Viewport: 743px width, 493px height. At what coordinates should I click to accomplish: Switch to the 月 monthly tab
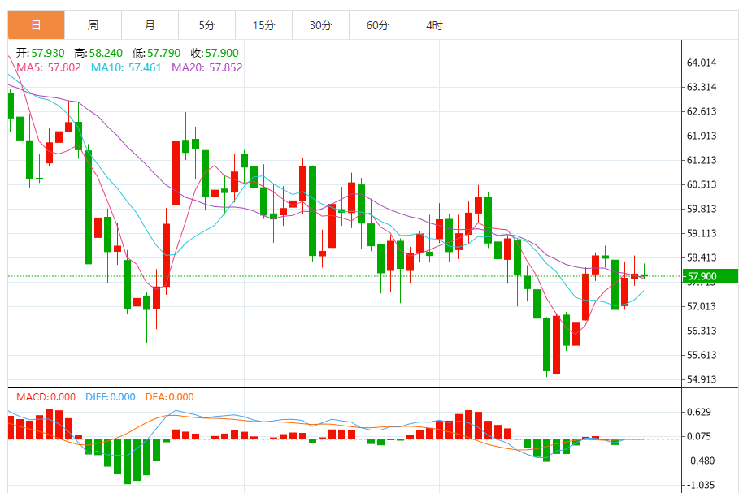(150, 25)
